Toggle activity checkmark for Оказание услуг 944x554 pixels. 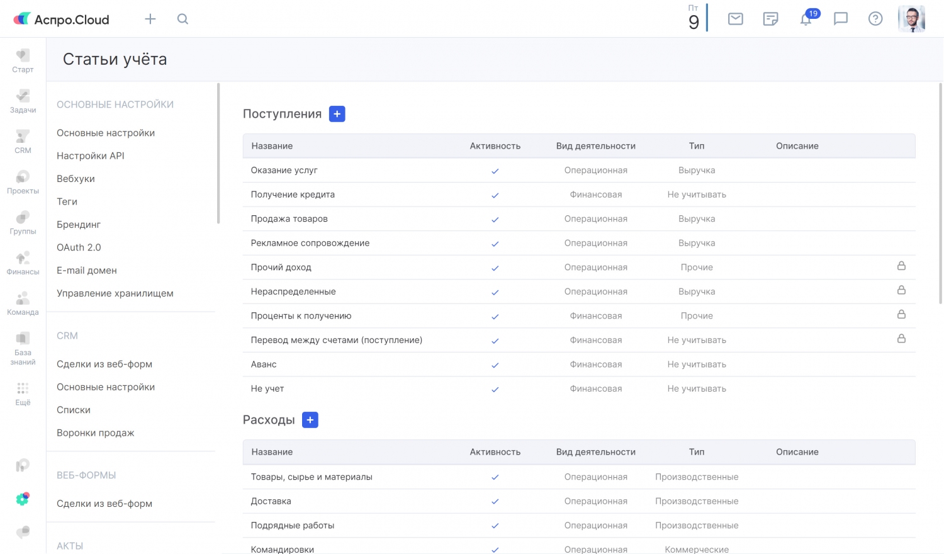coord(495,171)
